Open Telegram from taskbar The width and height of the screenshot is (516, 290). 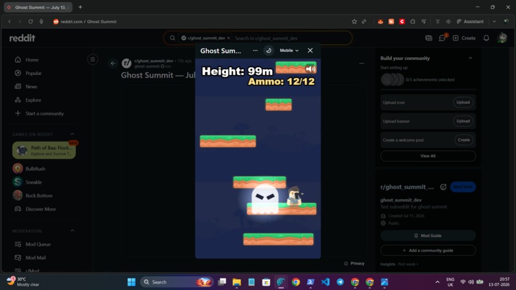tap(340, 282)
